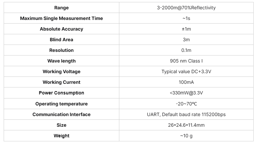Image resolution: width=259 pixels, height=146 pixels.
Task: Click the Working Current label
Action: (61, 82)
